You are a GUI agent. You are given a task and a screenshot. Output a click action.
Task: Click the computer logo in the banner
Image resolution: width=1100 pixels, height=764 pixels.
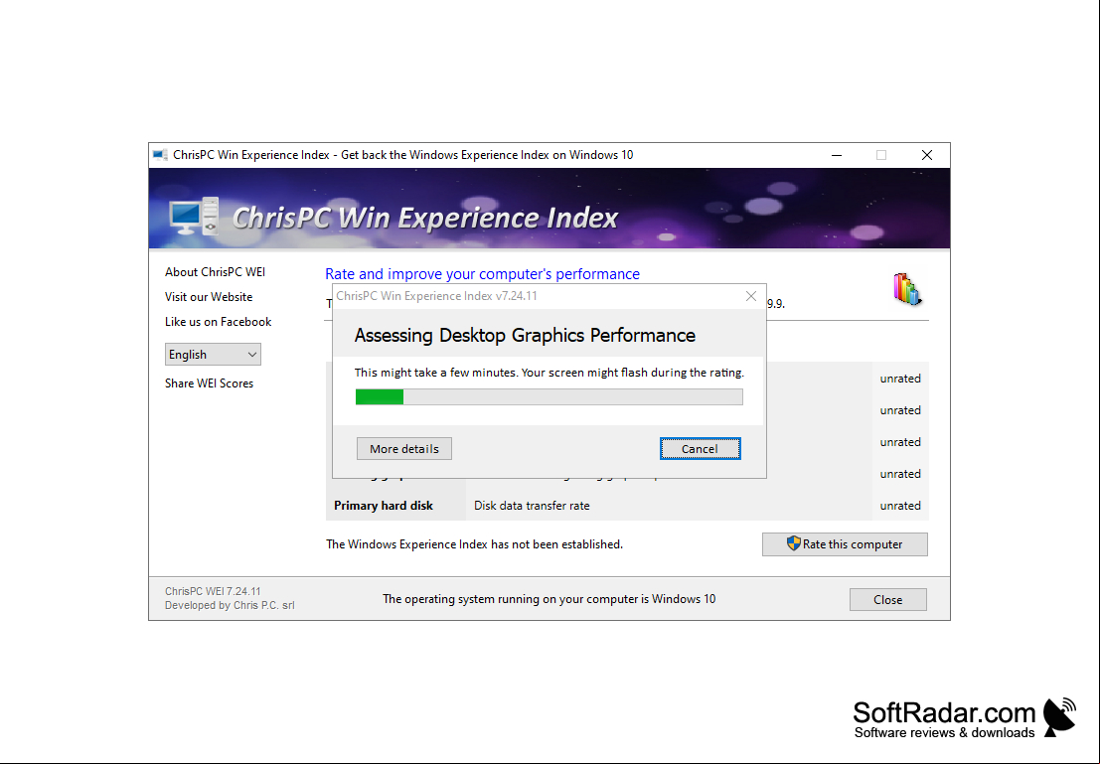[194, 216]
